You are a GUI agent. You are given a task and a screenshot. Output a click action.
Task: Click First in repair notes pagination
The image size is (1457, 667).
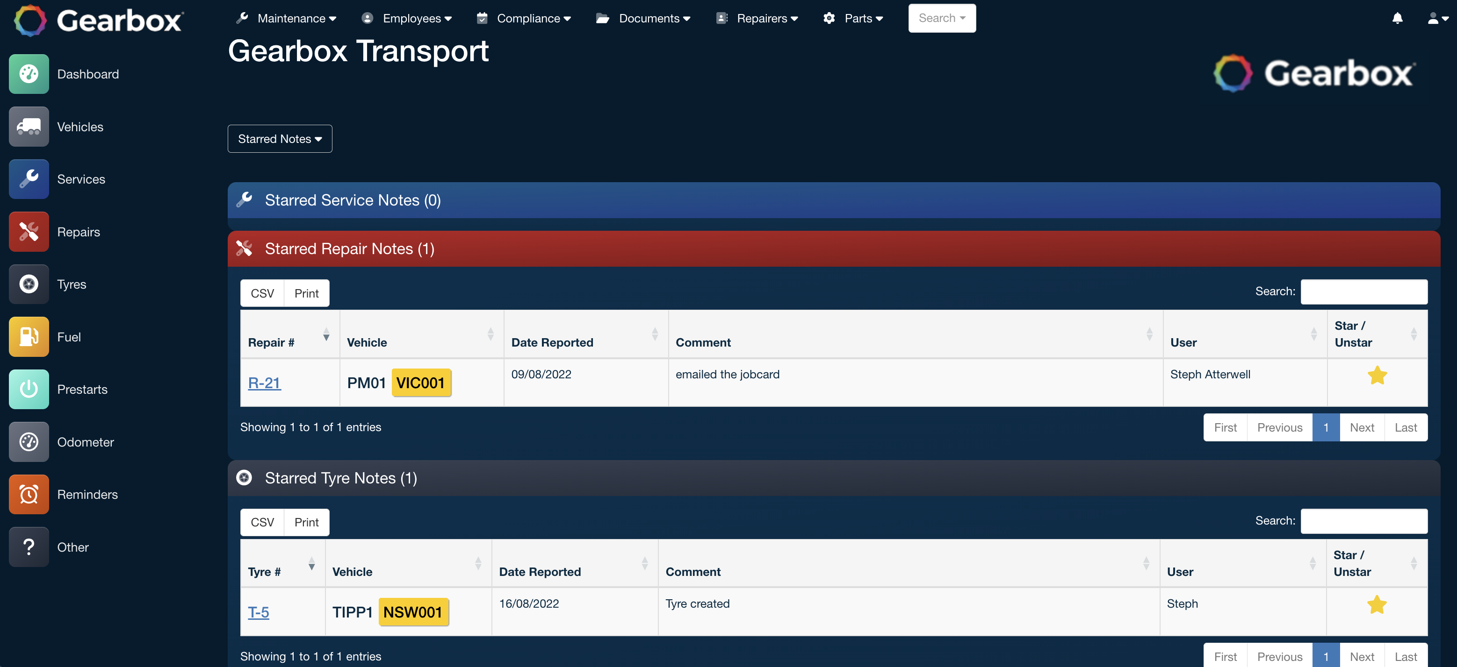1225,427
